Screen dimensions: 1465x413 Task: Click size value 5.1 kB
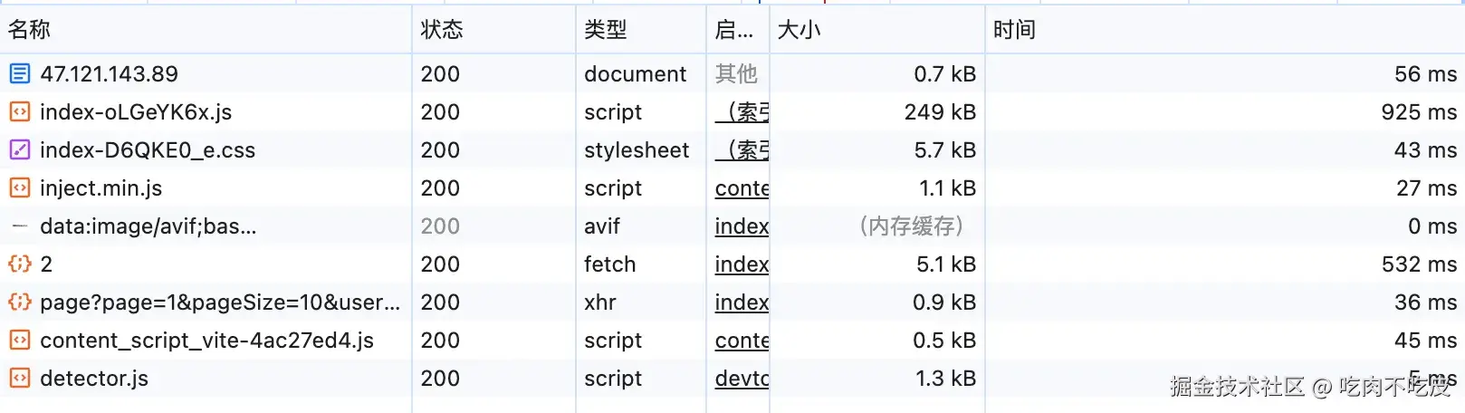tap(946, 264)
